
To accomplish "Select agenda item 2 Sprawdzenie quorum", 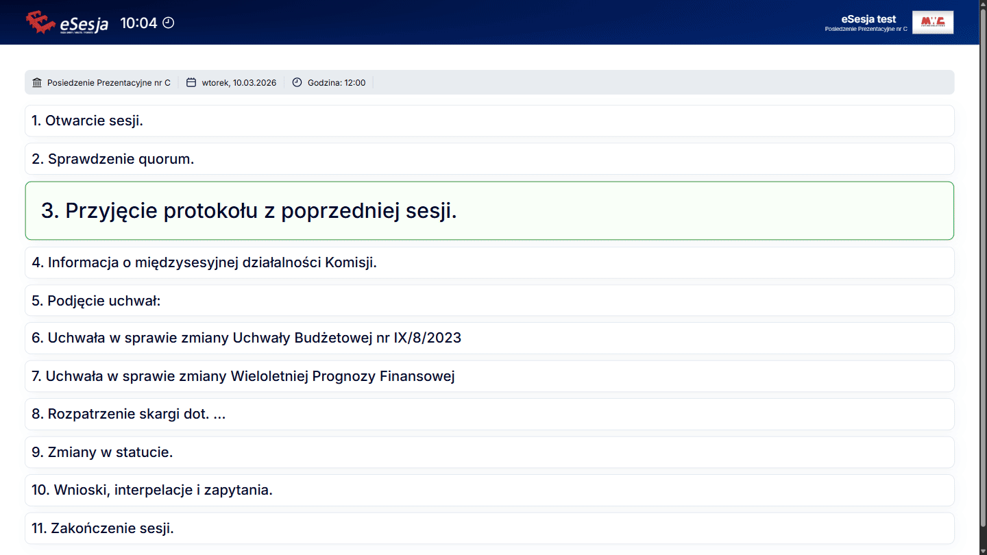I will coord(113,159).
